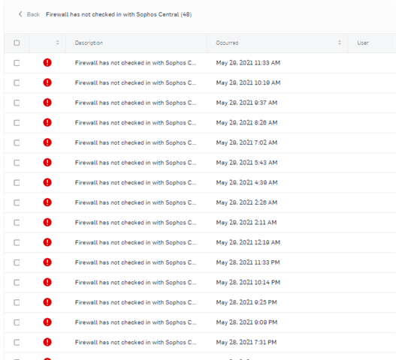Click red alert icon for 9:25 PM row
Image resolution: width=396 pixels, height=360 pixels.
point(47,302)
